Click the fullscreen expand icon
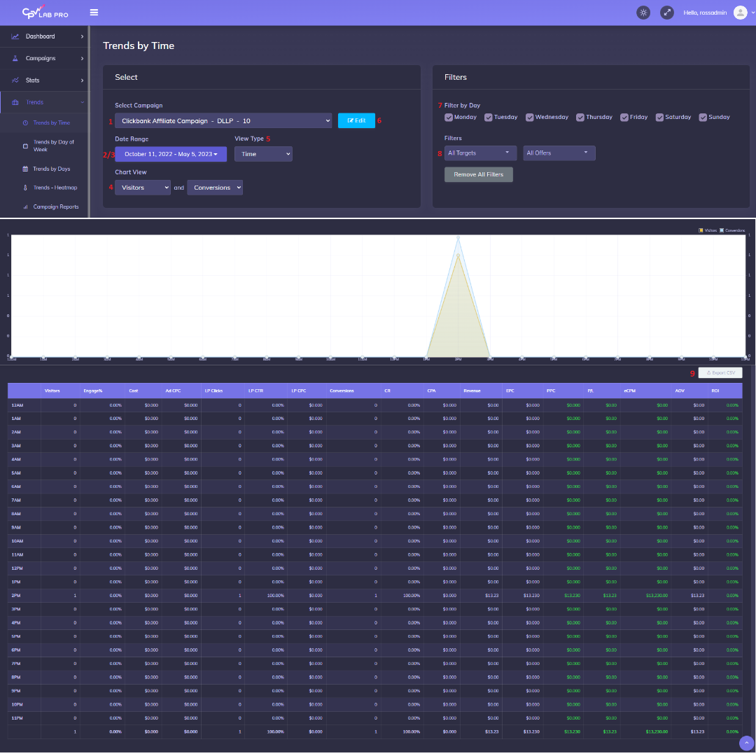Image resolution: width=756 pixels, height=756 pixels. click(x=666, y=13)
